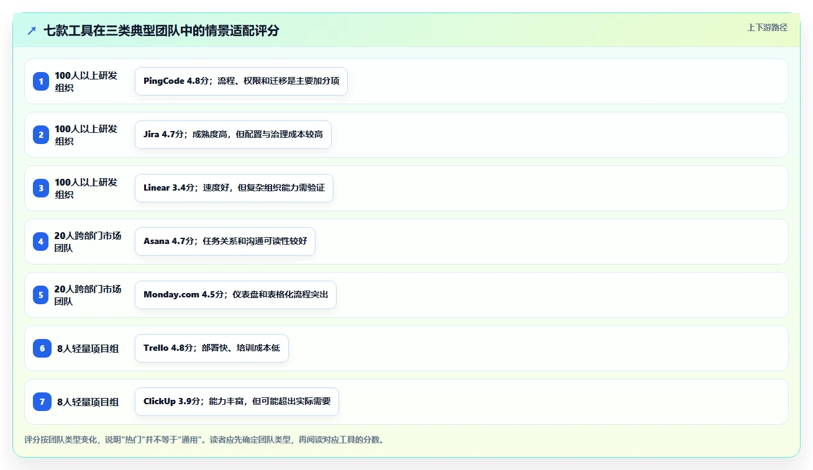Viewport: 813px width, 470px height.
Task: Click 20人跨部门市场团队 label in row 4
Action: click(x=88, y=242)
